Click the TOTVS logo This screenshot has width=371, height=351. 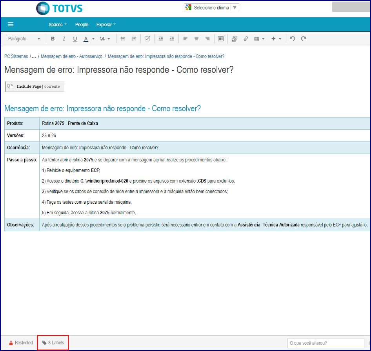59,8
